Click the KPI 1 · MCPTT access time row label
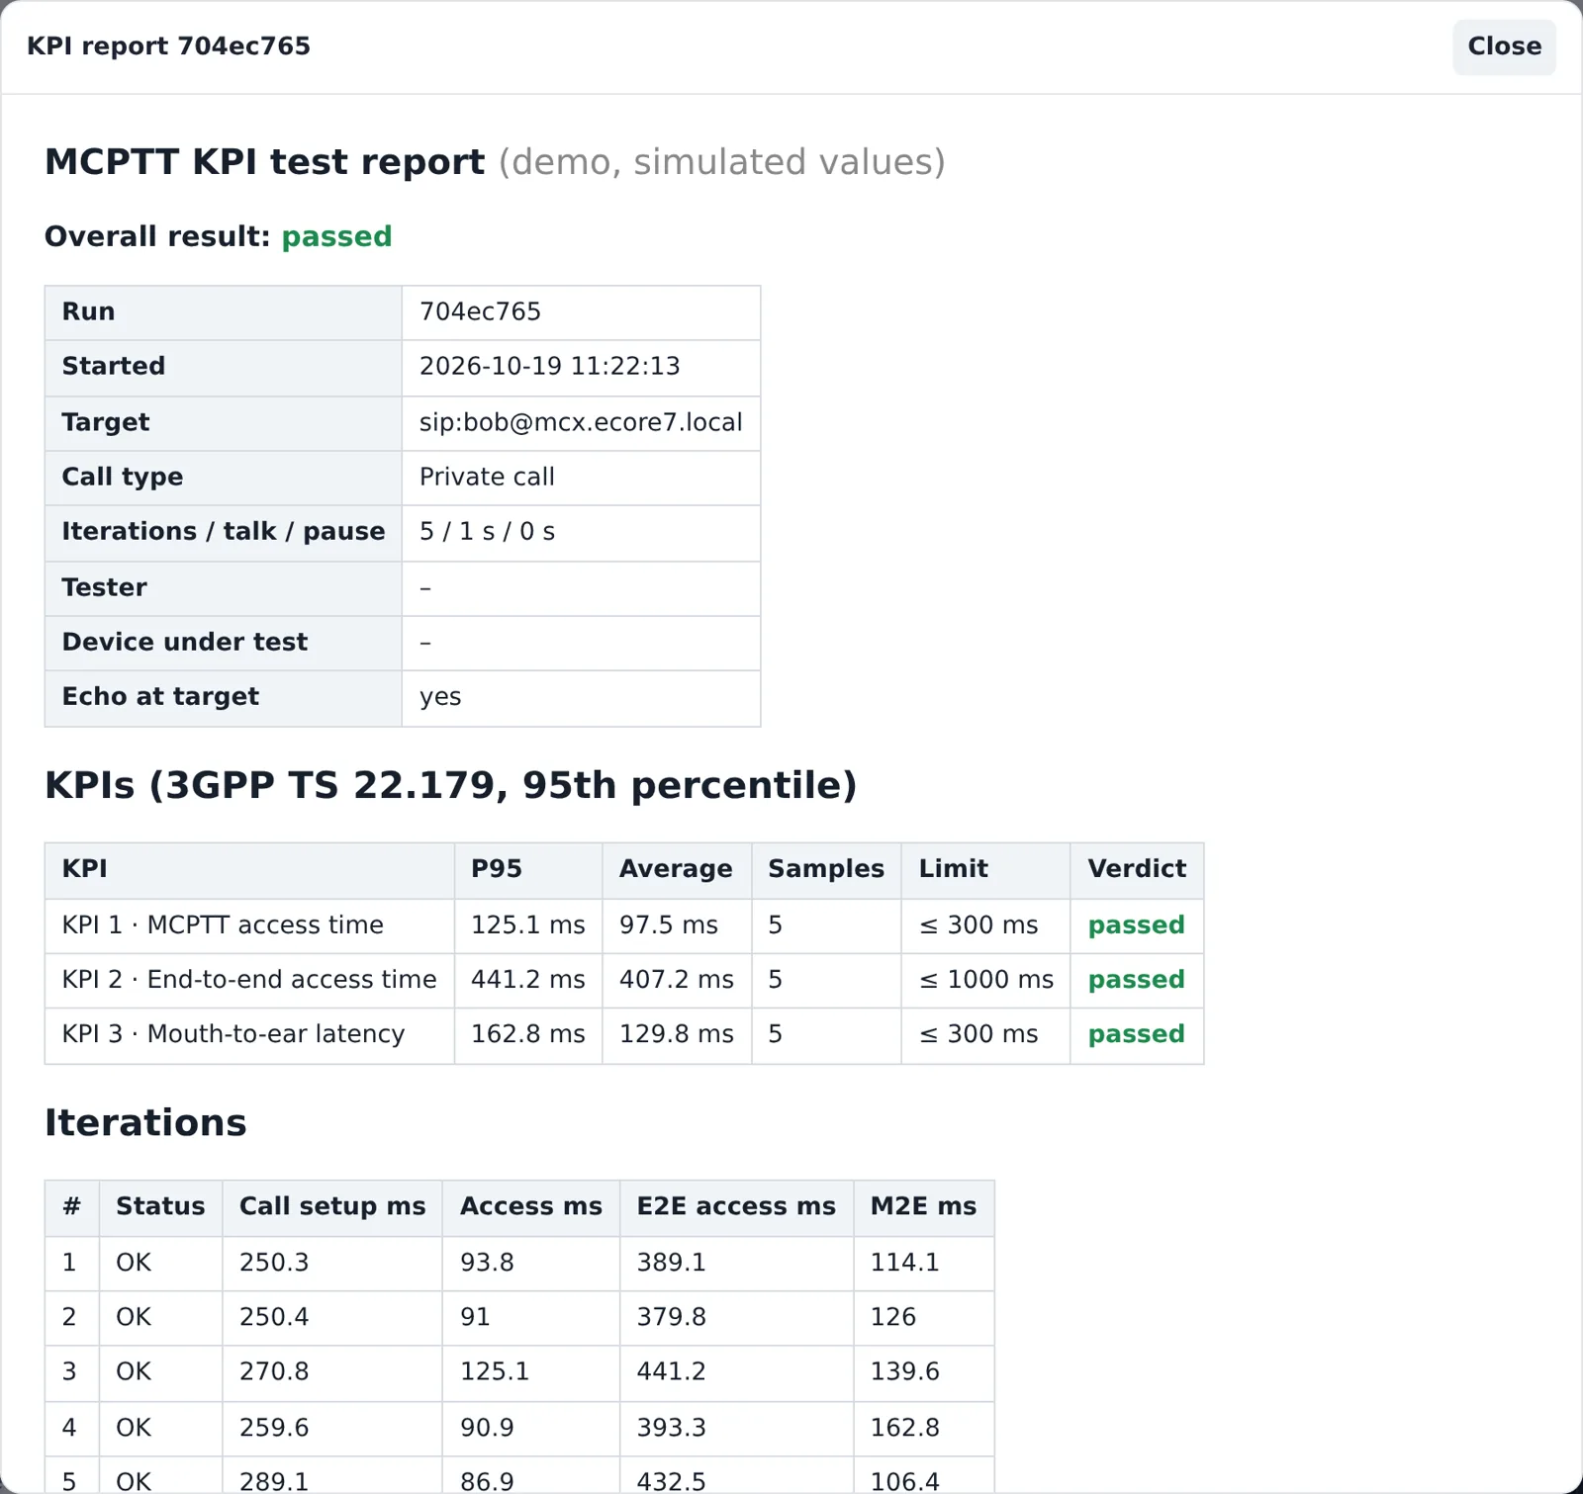 pyautogui.click(x=223, y=925)
